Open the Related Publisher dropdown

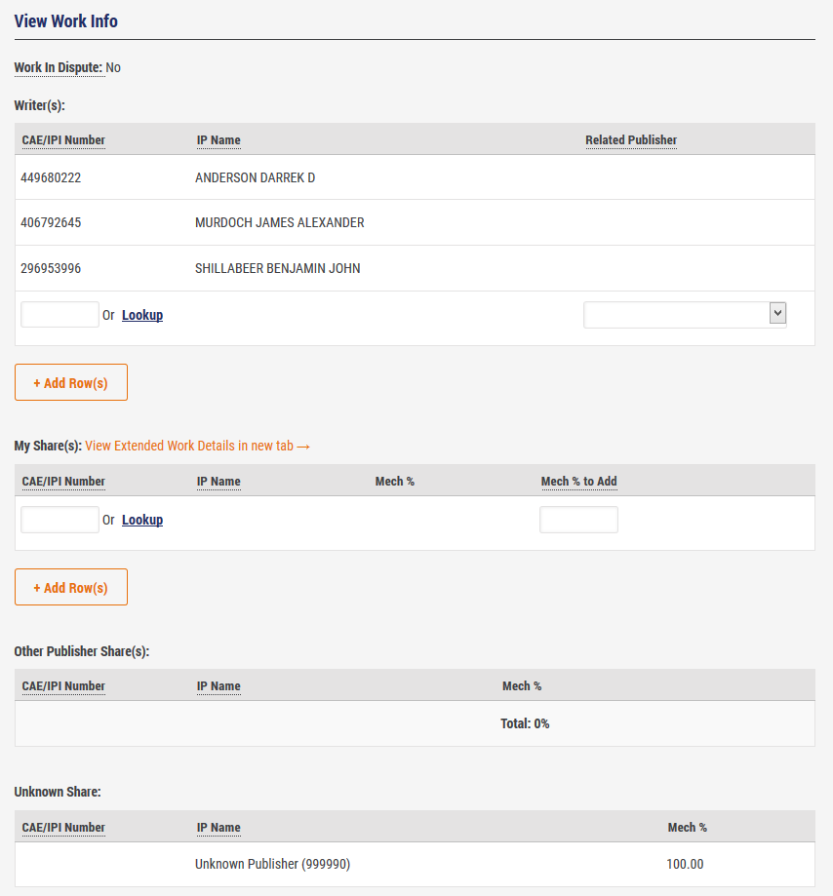pos(685,315)
